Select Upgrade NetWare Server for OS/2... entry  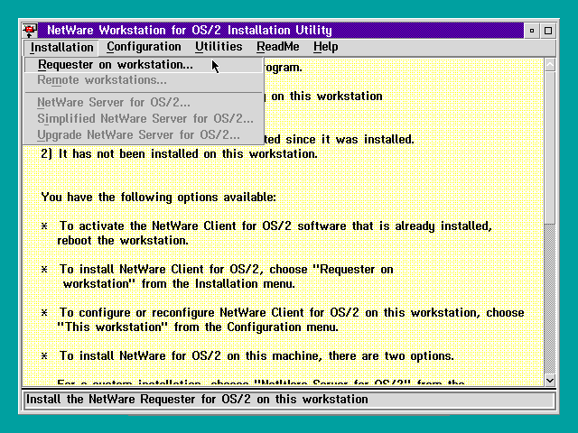click(144, 134)
